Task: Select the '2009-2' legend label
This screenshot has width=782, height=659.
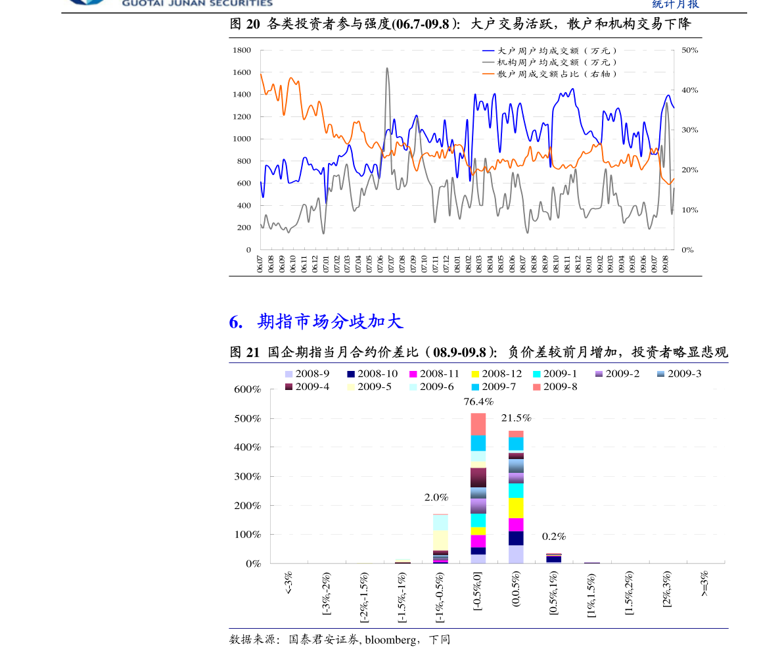Action: click(622, 374)
